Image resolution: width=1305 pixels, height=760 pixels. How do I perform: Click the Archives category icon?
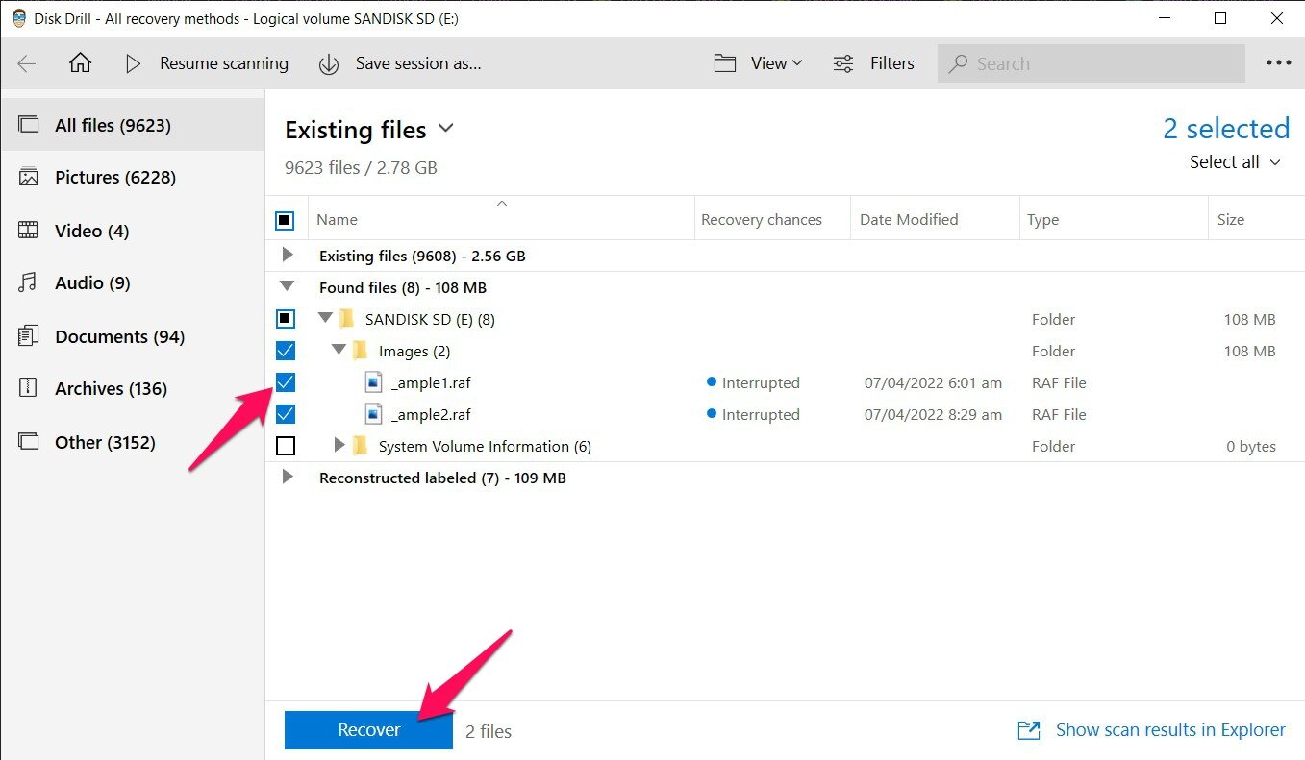click(29, 388)
